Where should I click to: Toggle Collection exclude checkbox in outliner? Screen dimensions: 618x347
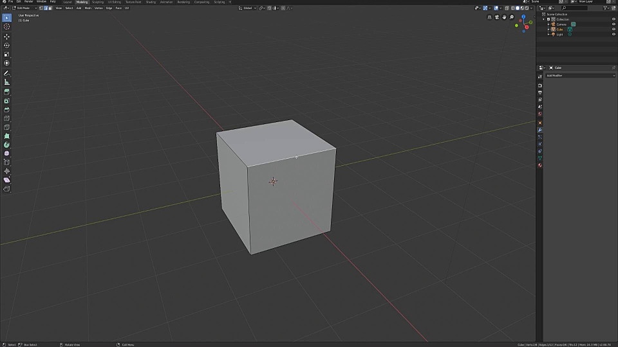pos(548,19)
